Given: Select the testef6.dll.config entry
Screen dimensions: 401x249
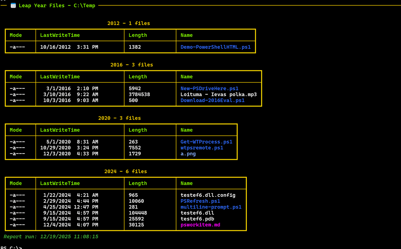Looking at the screenshot, I should pos(208,195).
